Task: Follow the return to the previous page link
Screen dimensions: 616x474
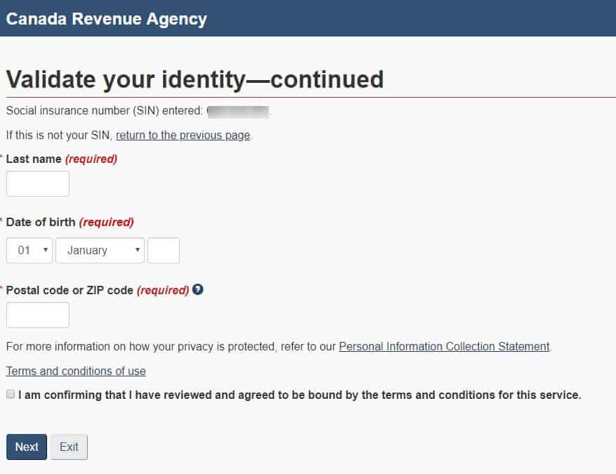Action: click(x=182, y=135)
